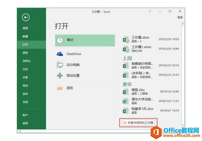Open the 销售差价明细 file
The height and width of the screenshot is (141, 202).
[151, 65]
